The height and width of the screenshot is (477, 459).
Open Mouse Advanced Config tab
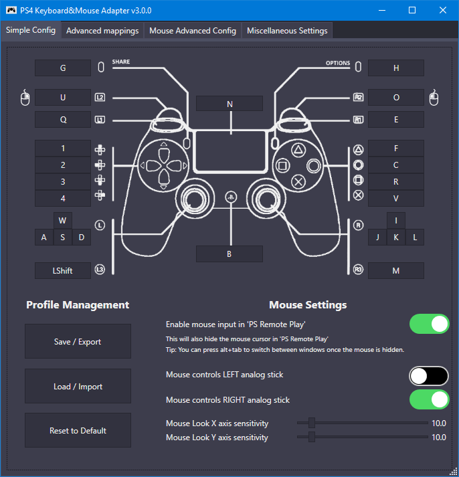tap(193, 31)
